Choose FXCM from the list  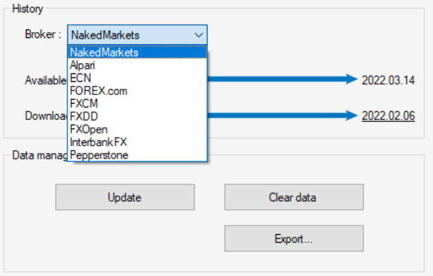[138, 104]
